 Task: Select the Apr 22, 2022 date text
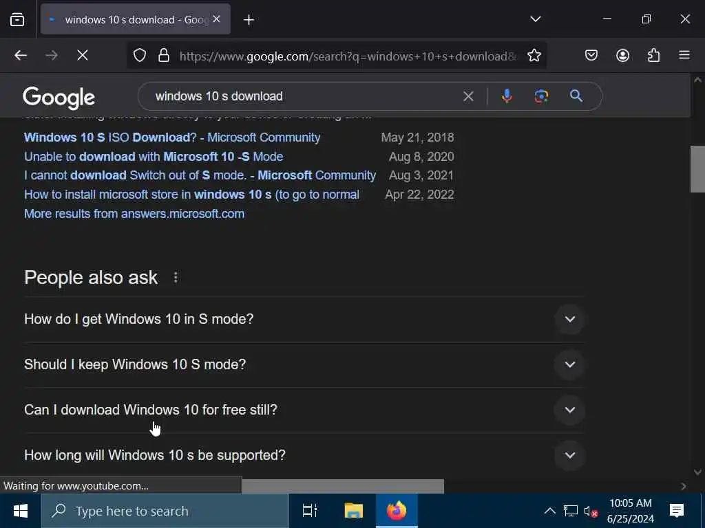(x=419, y=195)
